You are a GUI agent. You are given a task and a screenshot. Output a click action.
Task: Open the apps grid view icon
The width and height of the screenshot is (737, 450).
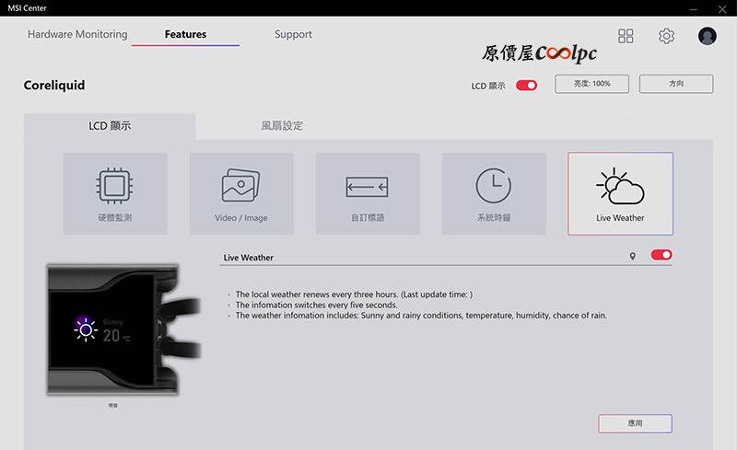click(626, 36)
